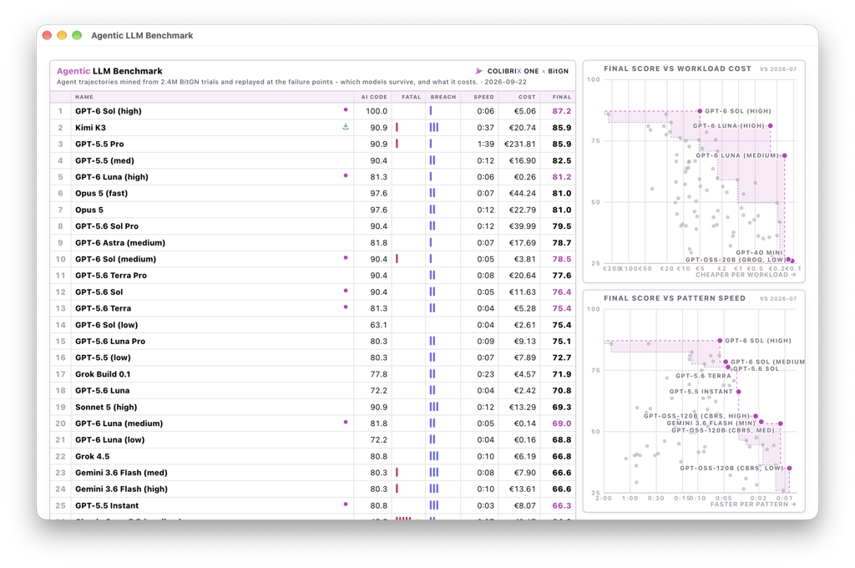Image resolution: width=855 pixels, height=568 pixels.
Task: Click the 87.2 final score
Action: [x=562, y=111]
